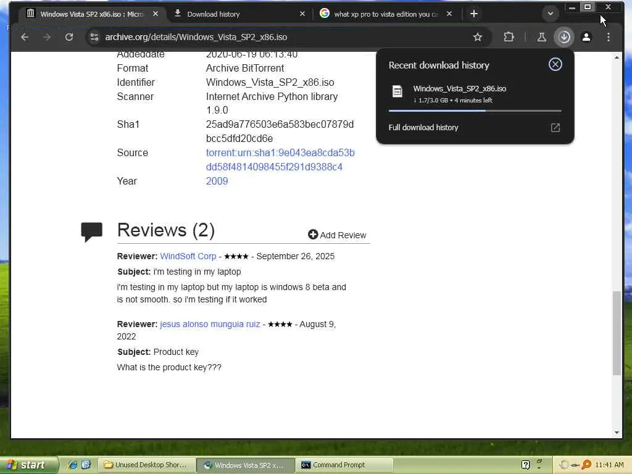Click the page scrollbar thumb
The height and width of the screenshot is (474, 632).
tap(617, 333)
